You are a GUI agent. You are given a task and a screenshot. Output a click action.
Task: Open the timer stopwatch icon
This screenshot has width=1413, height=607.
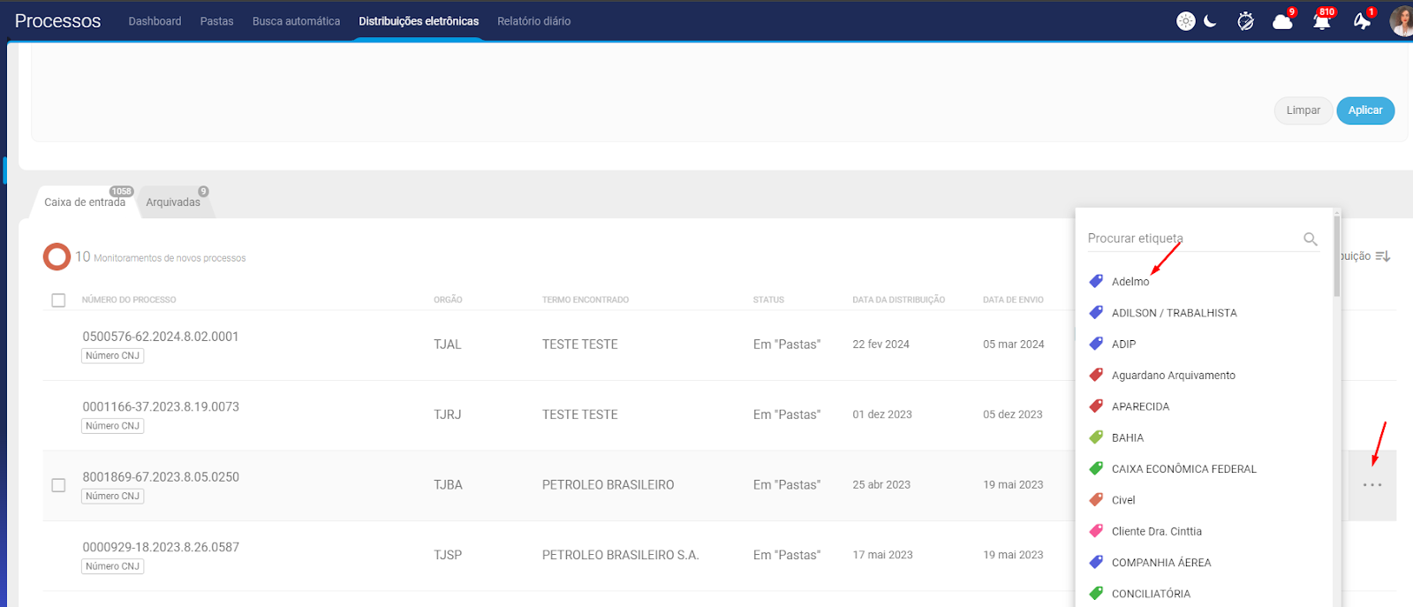1245,21
